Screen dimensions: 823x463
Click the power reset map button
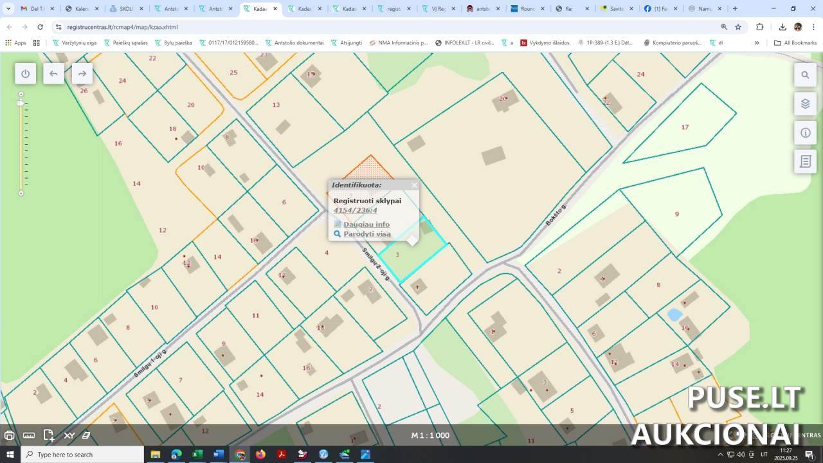[x=25, y=73]
